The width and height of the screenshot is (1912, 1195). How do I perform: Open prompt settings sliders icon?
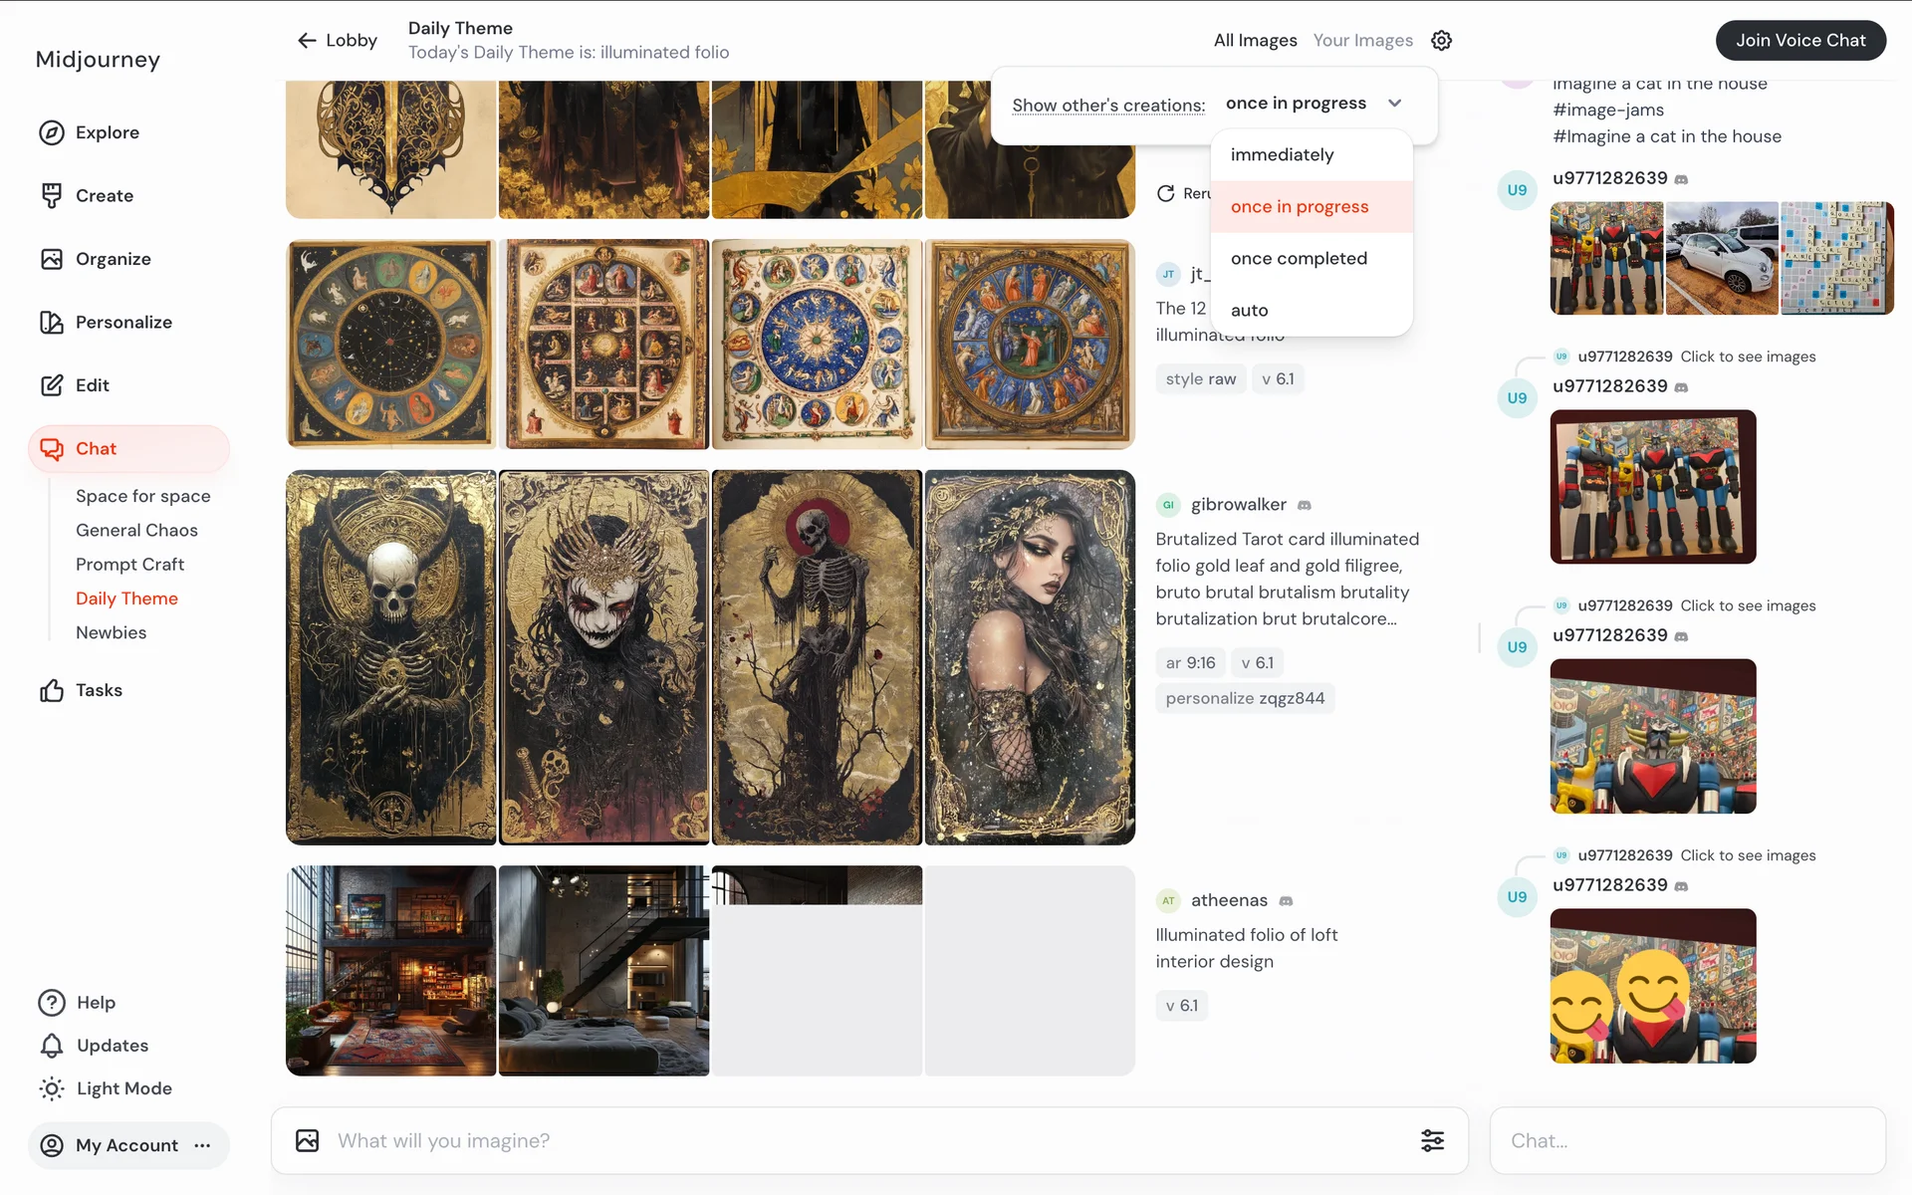click(1432, 1140)
